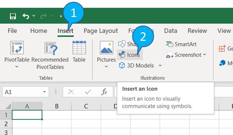Screen dimensions: 233x135
Task: Undo the last action
Action: (26, 16)
